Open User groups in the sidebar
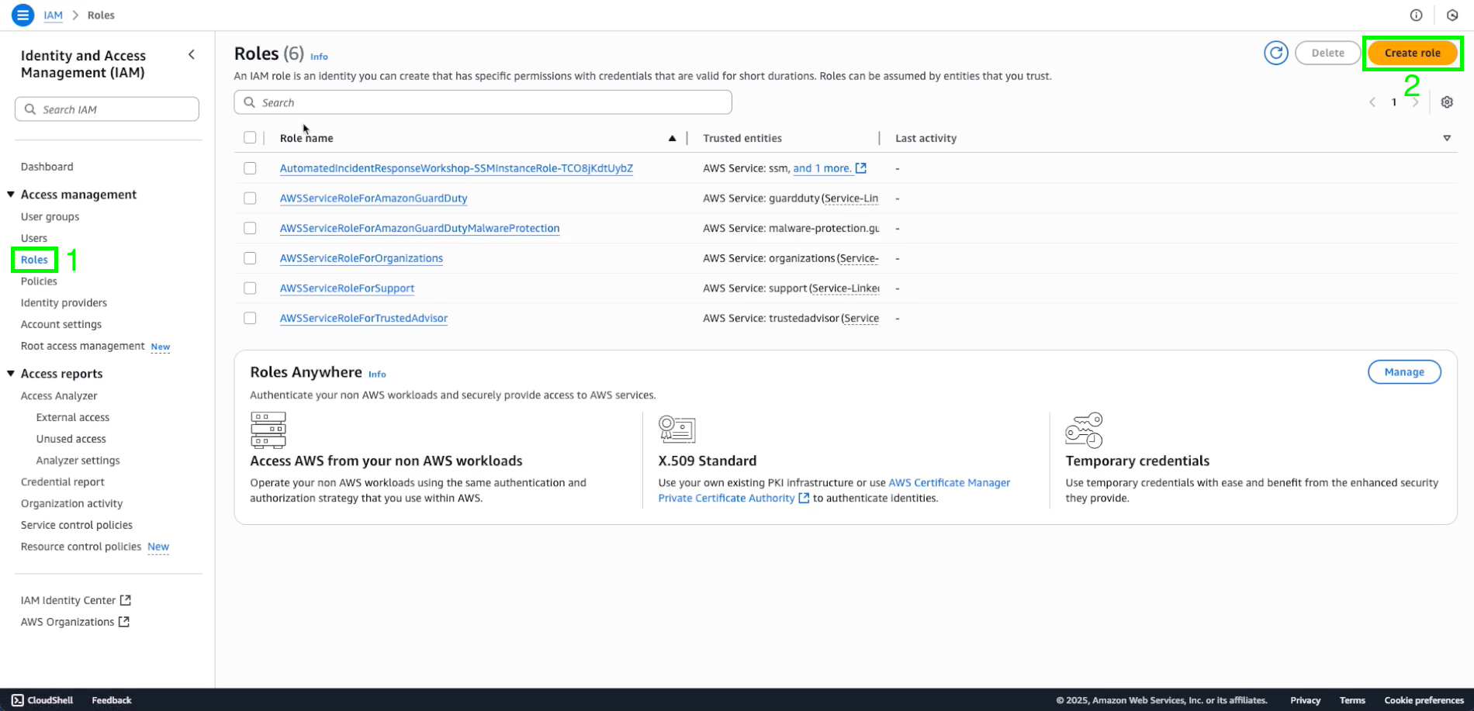Image resolution: width=1474 pixels, height=711 pixels. coord(50,216)
